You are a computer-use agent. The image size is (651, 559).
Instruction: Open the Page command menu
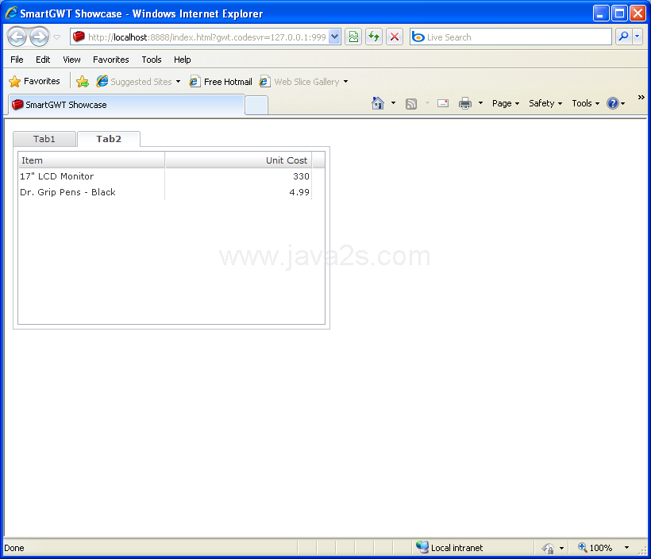tap(506, 103)
